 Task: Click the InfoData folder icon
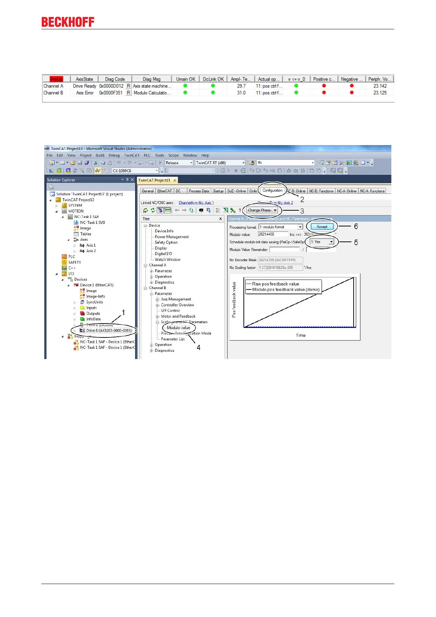[82, 319]
